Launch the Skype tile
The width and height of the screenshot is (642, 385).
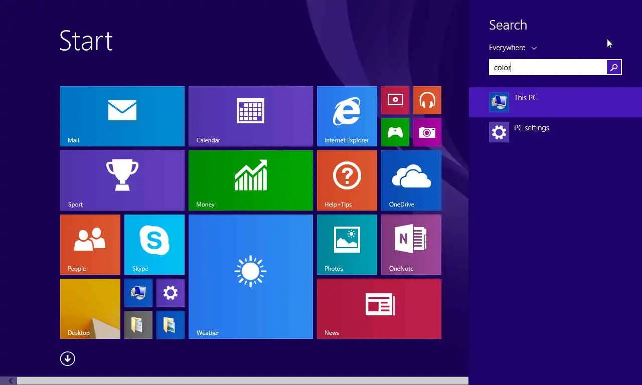[x=154, y=245]
